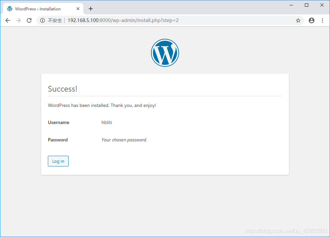
Task: Click the username value hbliti
Action: pyautogui.click(x=106, y=122)
